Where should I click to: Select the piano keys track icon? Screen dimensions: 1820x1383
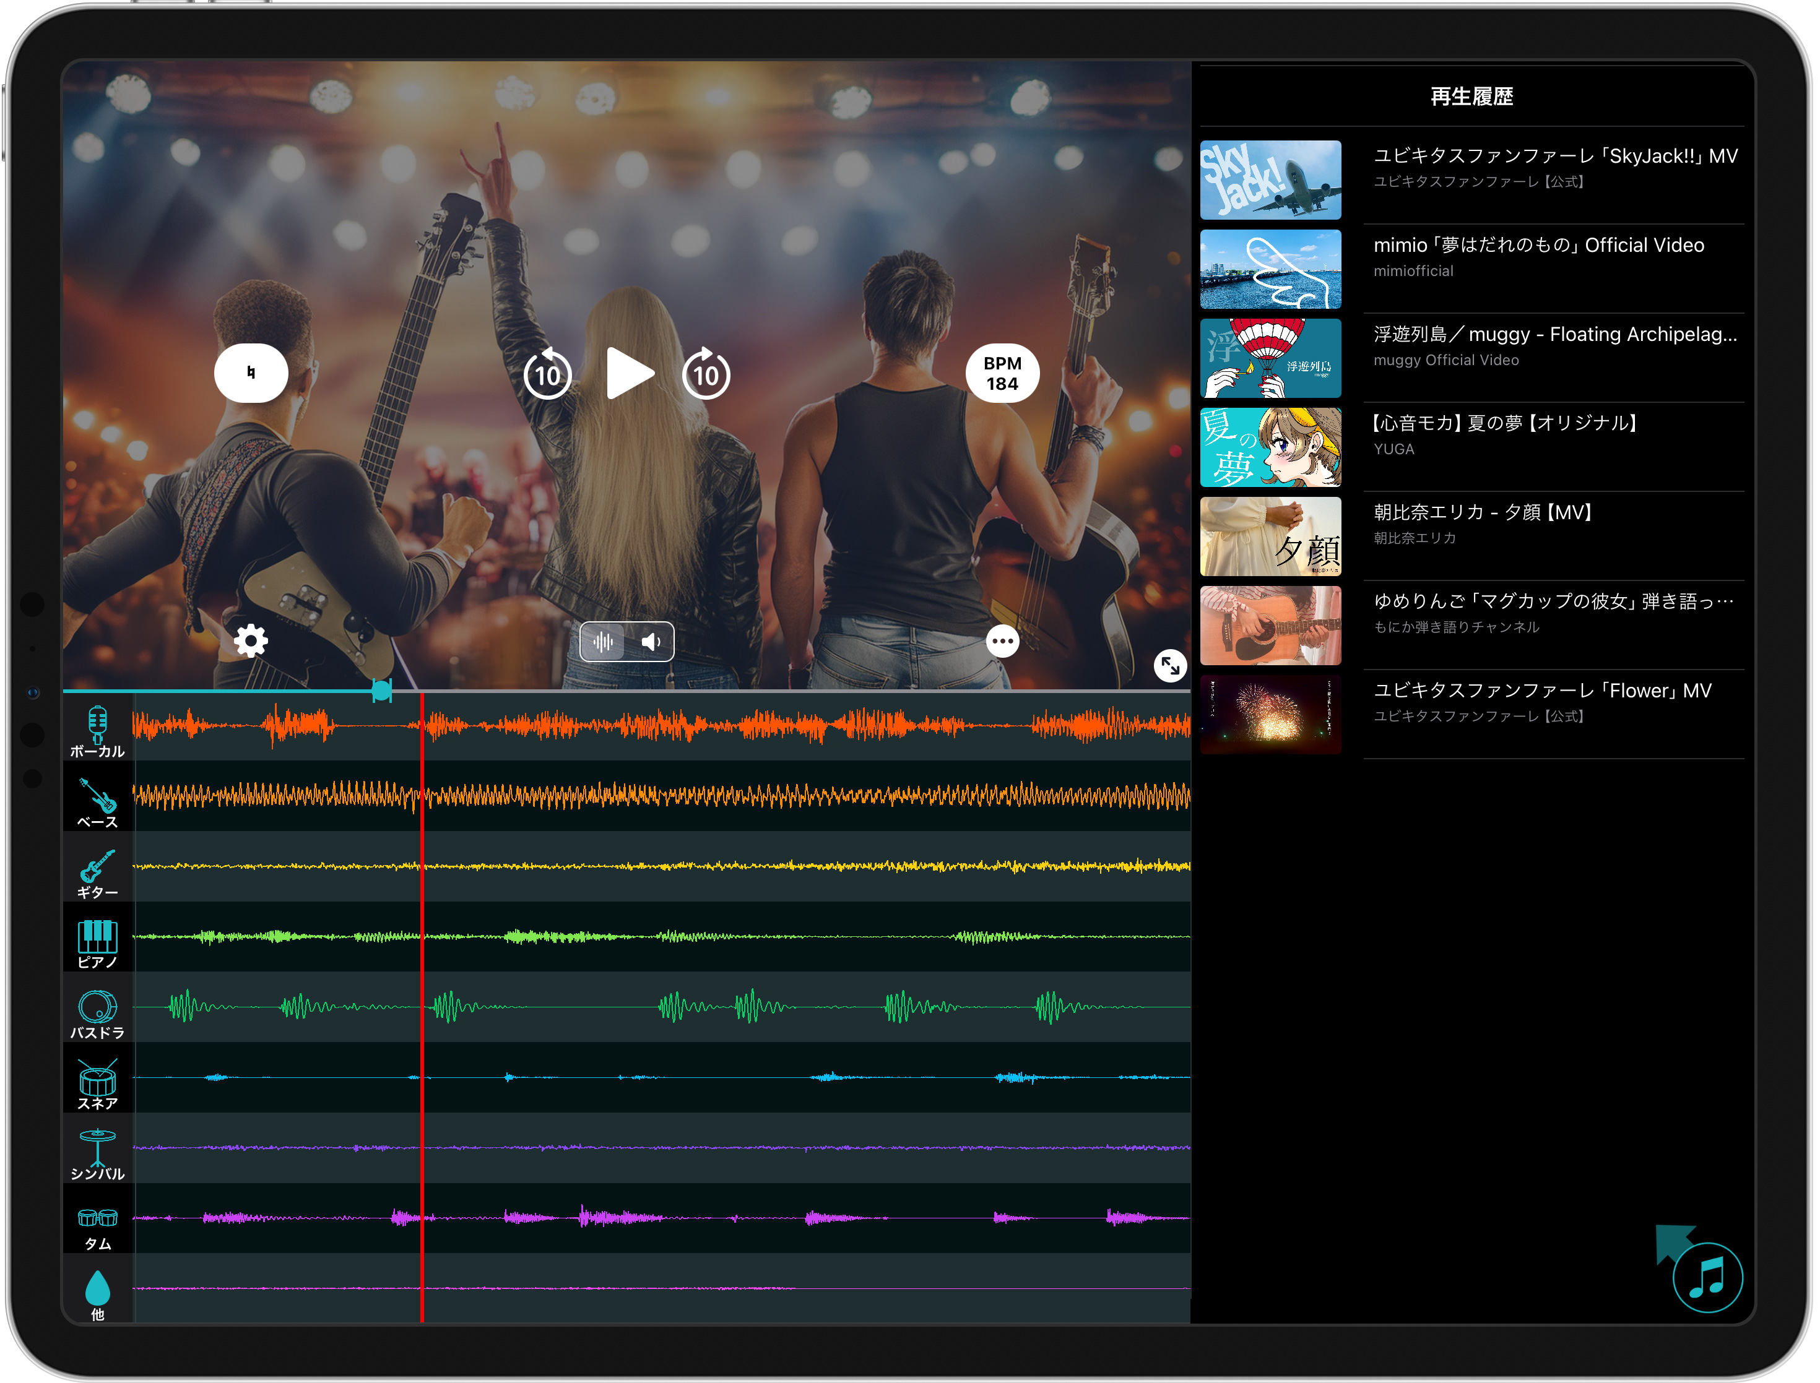97,936
